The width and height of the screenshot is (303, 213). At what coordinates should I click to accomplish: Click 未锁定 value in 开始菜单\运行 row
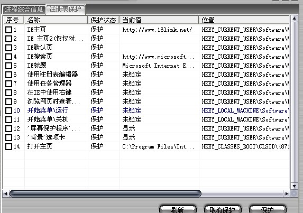[132, 110]
